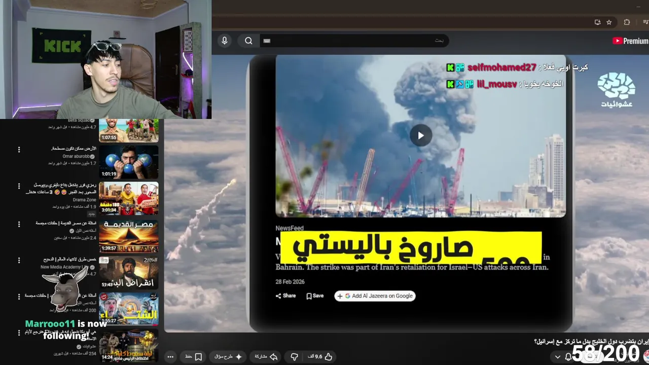Viewport: 649px width, 365px height.
Task: Focus the YouTube search input field
Action: click(354, 41)
